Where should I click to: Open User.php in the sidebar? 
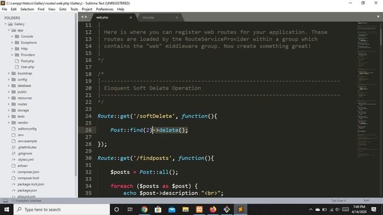(28, 67)
